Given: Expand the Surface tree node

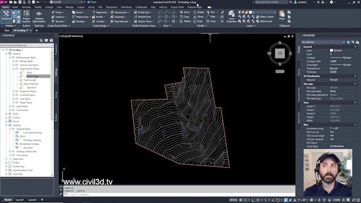Looking at the screenshot, I should point(6,118).
